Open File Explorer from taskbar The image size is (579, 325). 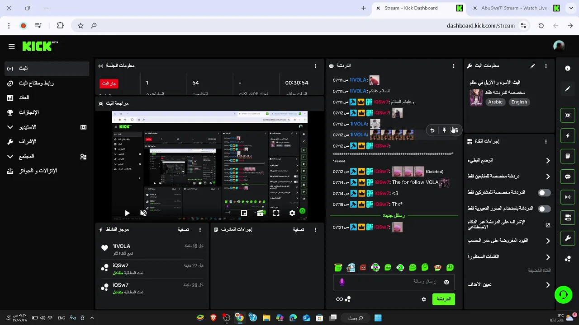click(266, 318)
